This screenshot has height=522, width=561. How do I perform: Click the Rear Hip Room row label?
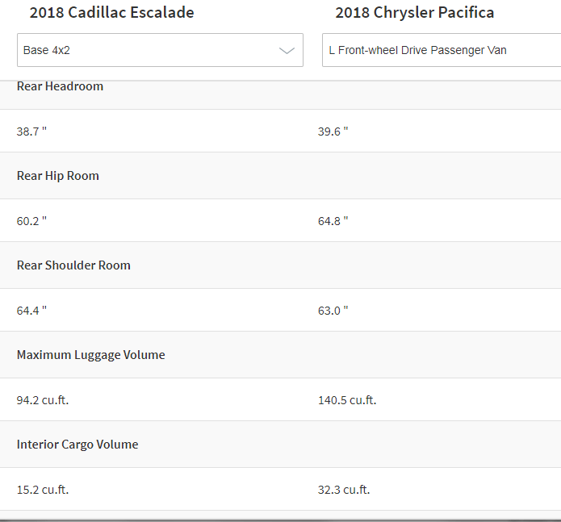coord(58,176)
